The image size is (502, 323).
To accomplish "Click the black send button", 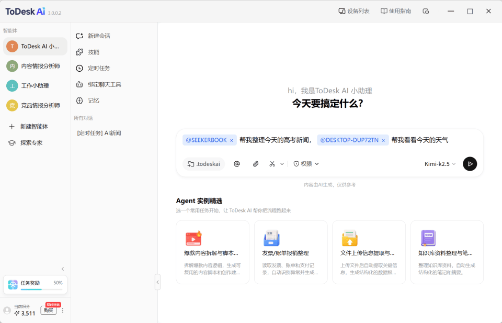I will [x=470, y=164].
